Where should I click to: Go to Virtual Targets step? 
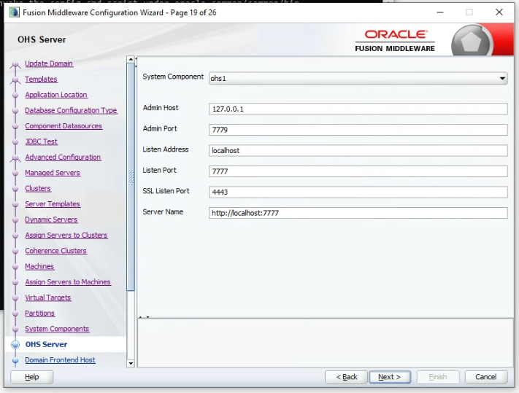click(48, 297)
